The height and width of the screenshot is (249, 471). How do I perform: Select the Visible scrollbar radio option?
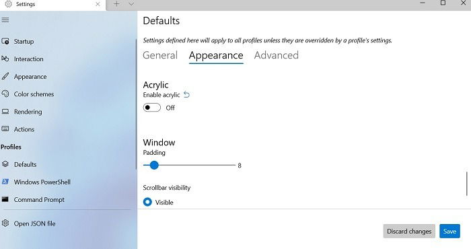(147, 202)
